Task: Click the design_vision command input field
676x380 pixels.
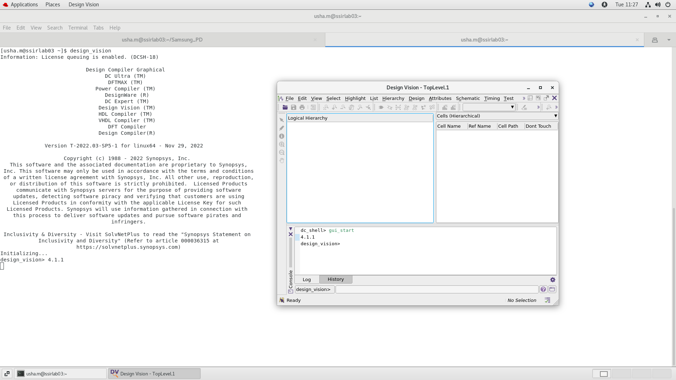Action: click(437, 289)
